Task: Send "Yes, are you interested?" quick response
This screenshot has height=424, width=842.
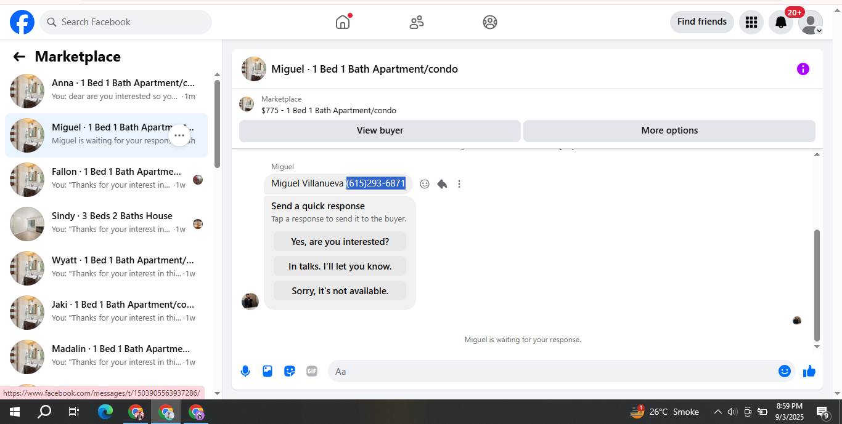Action: coord(340,242)
